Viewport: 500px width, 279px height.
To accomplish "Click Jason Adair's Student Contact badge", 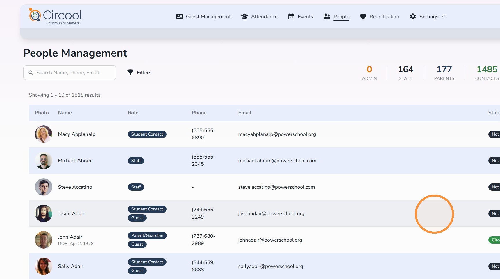I will [147, 209].
